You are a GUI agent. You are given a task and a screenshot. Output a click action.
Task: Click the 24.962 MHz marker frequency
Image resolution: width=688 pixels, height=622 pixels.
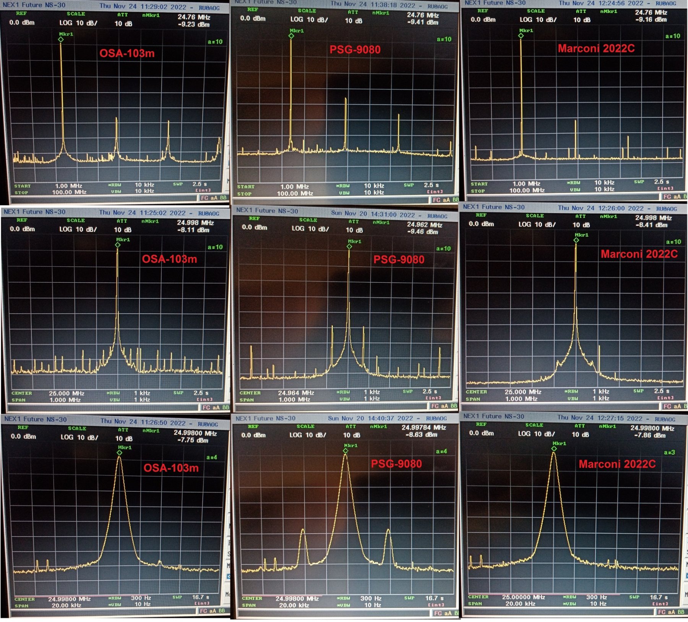424,225
